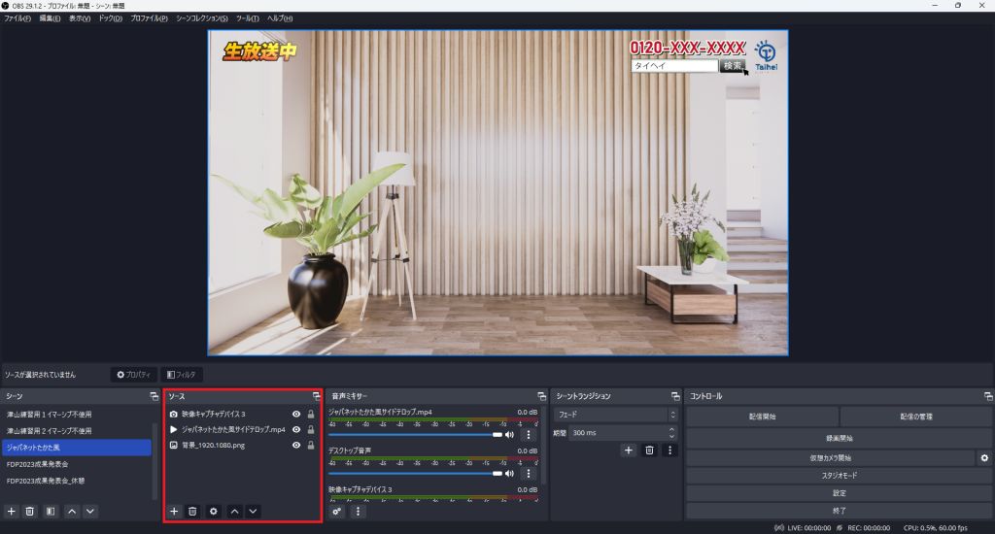
Task: Open the 編集(E) menu
Action: coord(51,18)
